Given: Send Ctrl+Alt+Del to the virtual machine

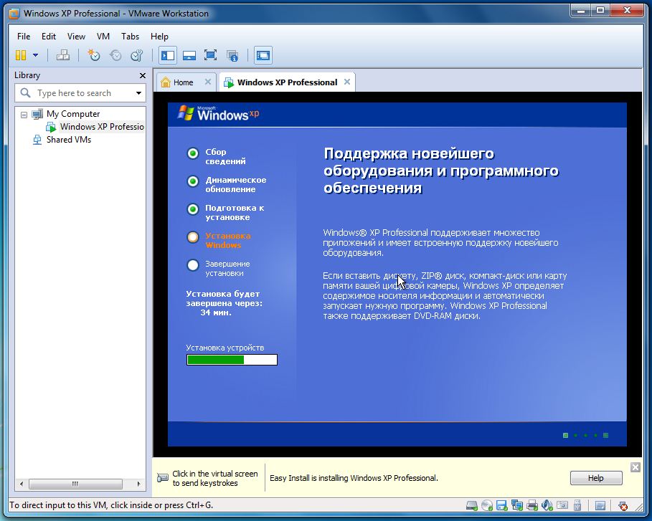Looking at the screenshot, I should tap(63, 55).
